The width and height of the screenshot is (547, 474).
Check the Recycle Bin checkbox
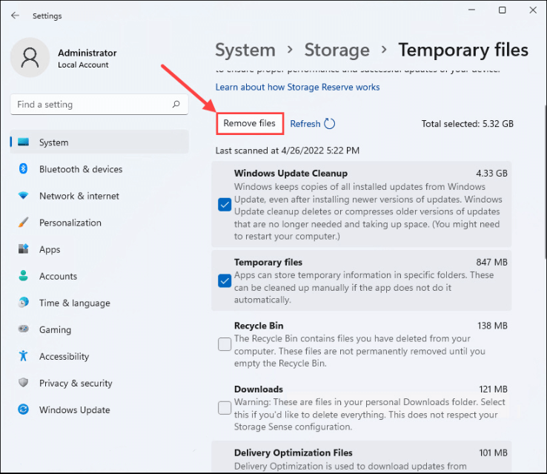pos(225,344)
